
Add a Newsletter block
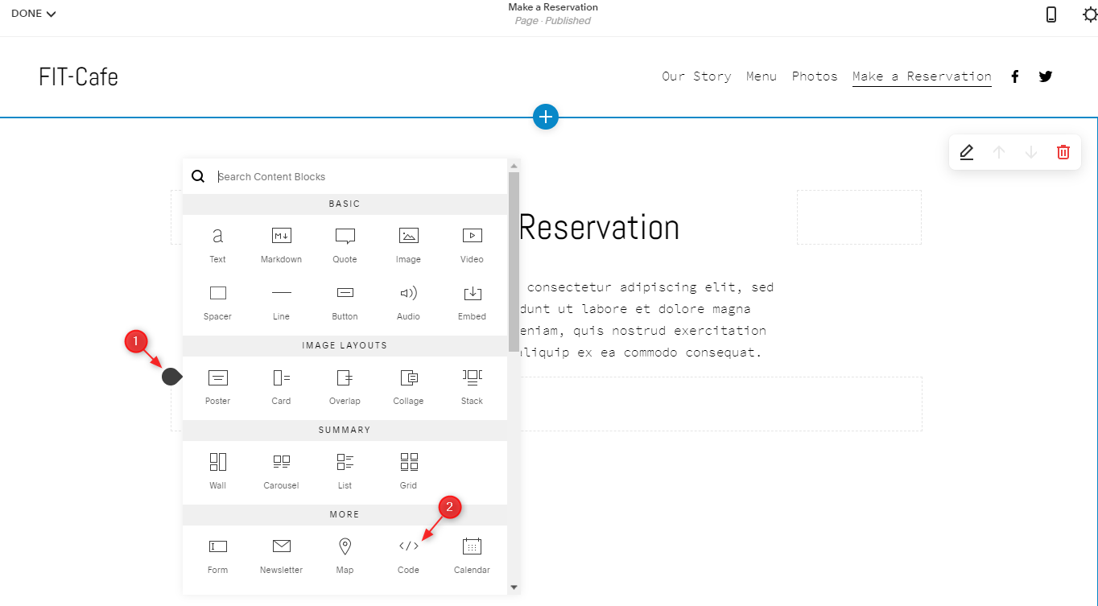tap(281, 547)
